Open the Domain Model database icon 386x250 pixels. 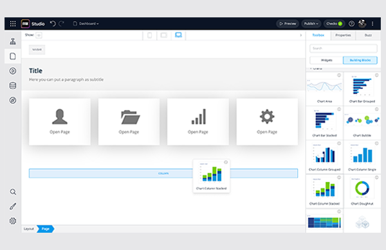click(x=13, y=86)
